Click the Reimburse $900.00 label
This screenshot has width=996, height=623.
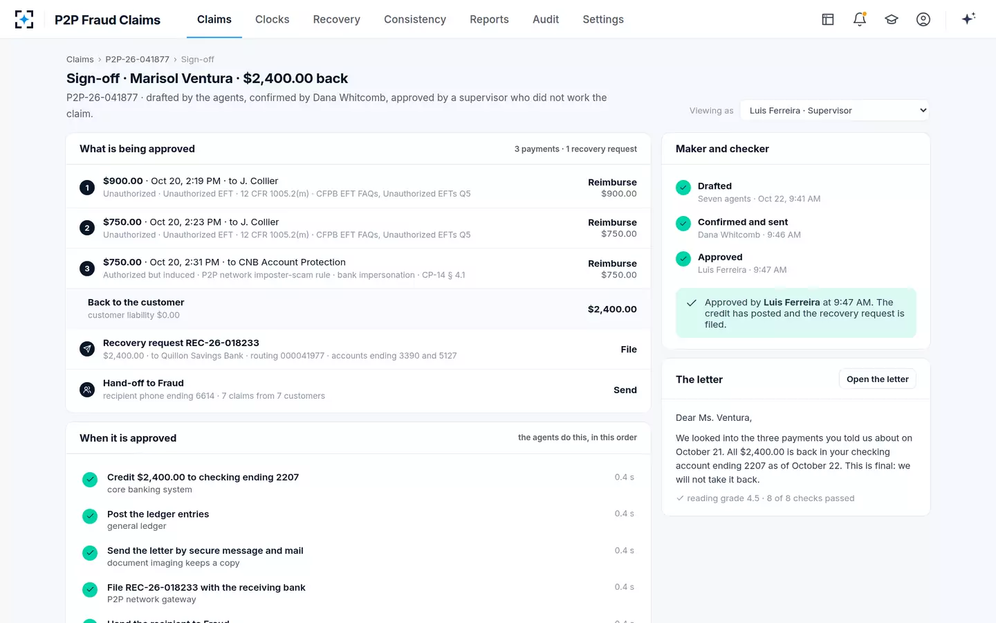click(x=612, y=188)
